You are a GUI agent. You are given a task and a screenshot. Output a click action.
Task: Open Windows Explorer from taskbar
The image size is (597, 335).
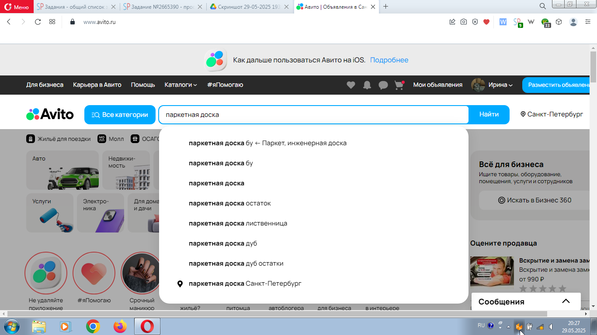click(x=39, y=326)
